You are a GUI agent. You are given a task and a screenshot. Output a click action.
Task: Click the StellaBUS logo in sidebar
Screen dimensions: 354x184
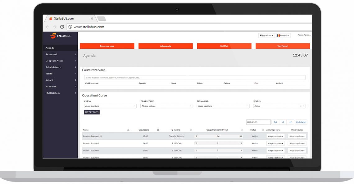61,36
